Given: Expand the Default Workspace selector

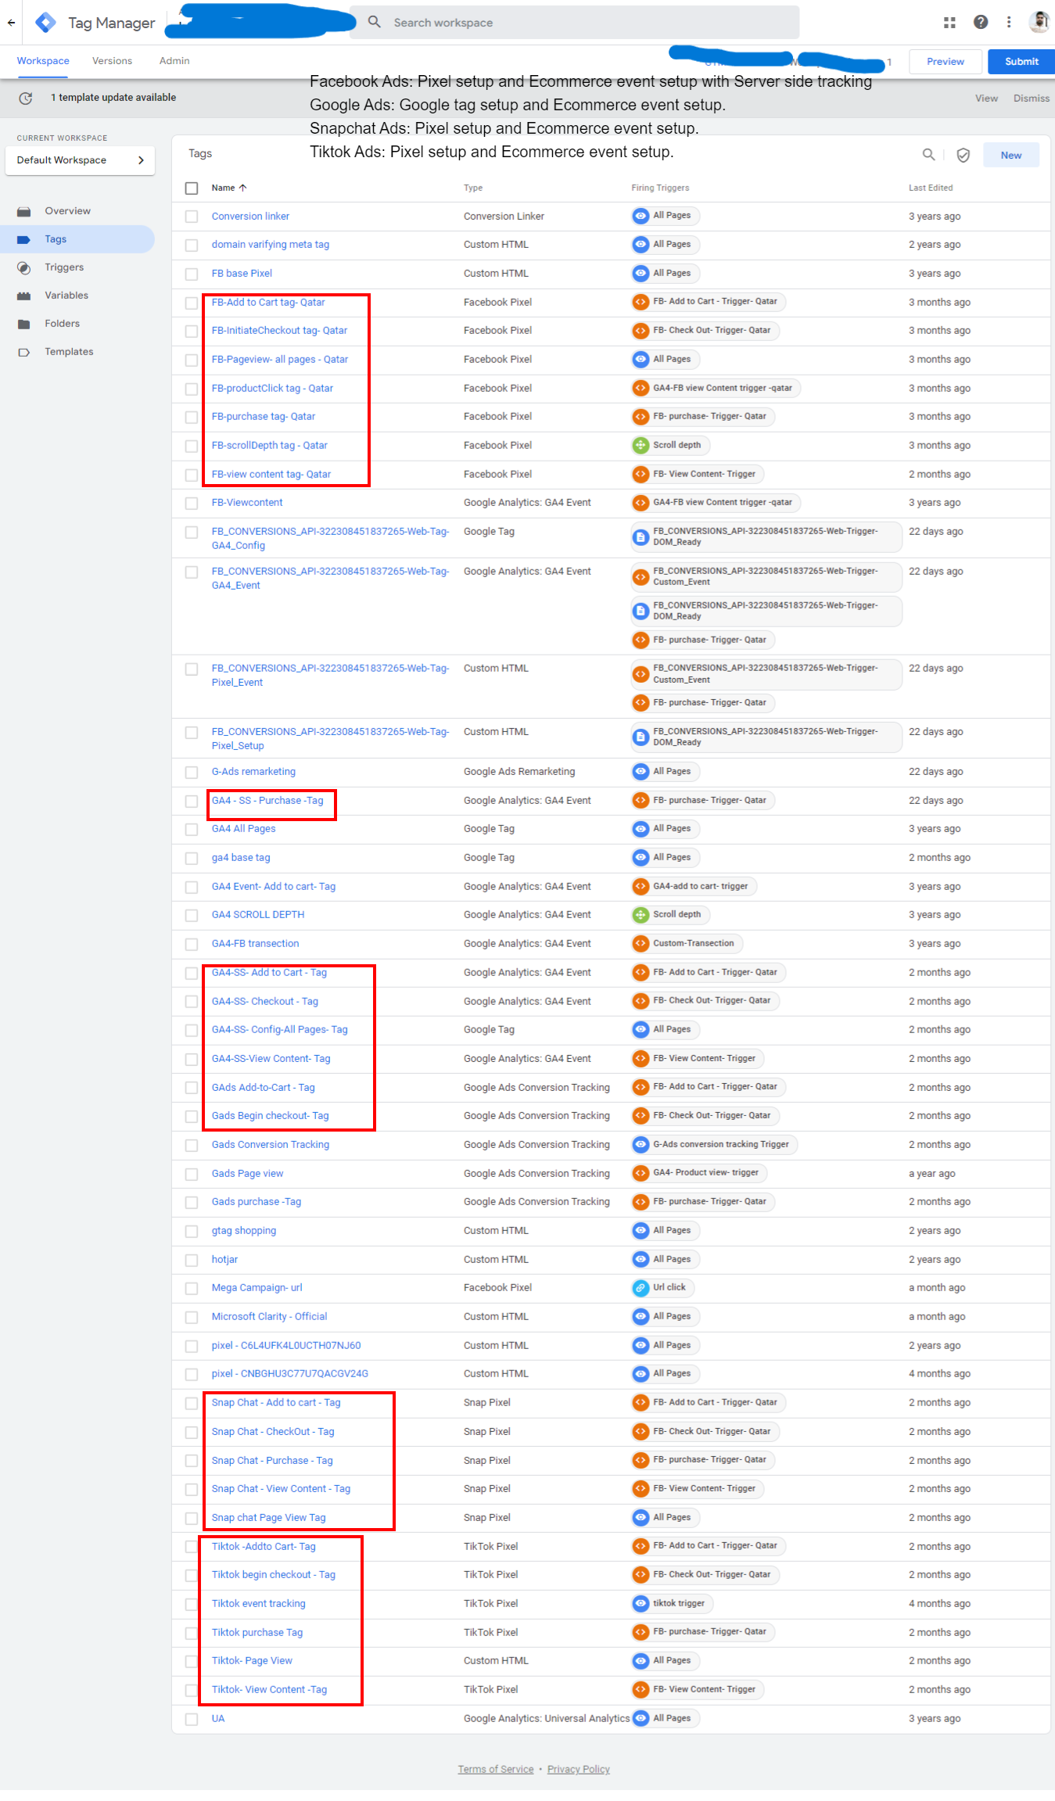Looking at the screenshot, I should coord(79,160).
